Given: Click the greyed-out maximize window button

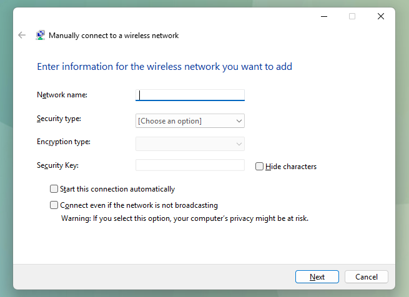Looking at the screenshot, I should (x=352, y=16).
